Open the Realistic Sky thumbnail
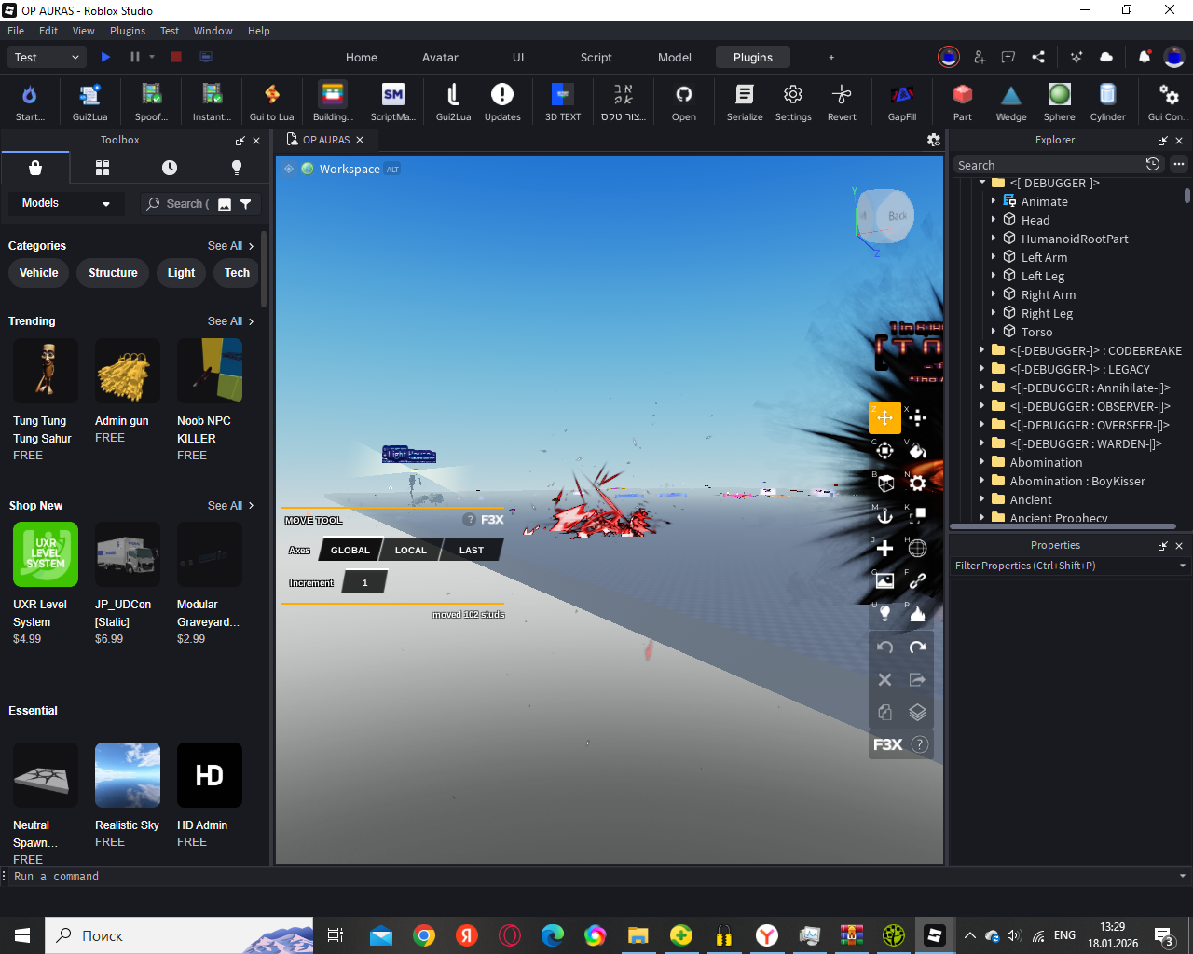 (128, 775)
